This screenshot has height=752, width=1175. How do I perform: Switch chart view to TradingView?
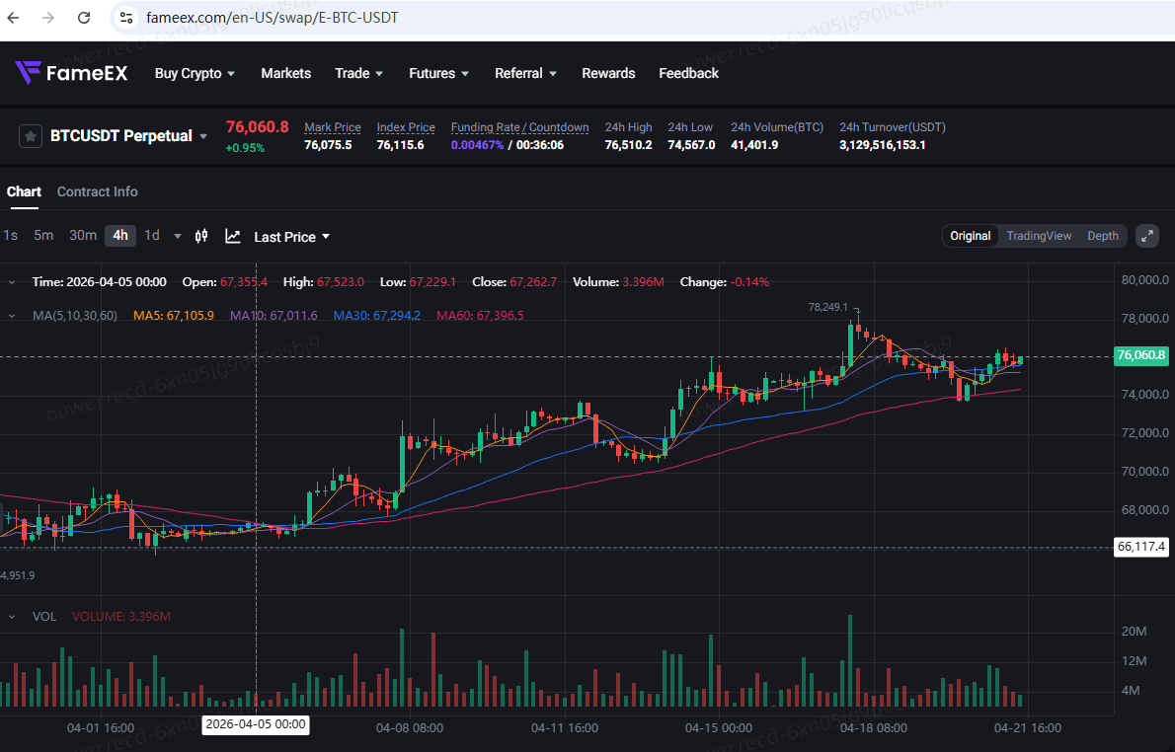tap(1038, 236)
